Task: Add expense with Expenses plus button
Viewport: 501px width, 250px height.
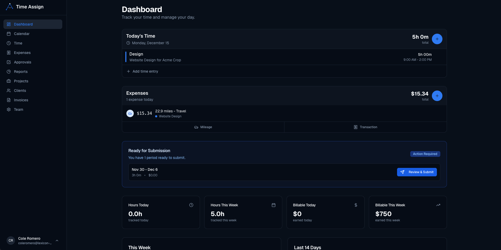Action: tap(437, 96)
